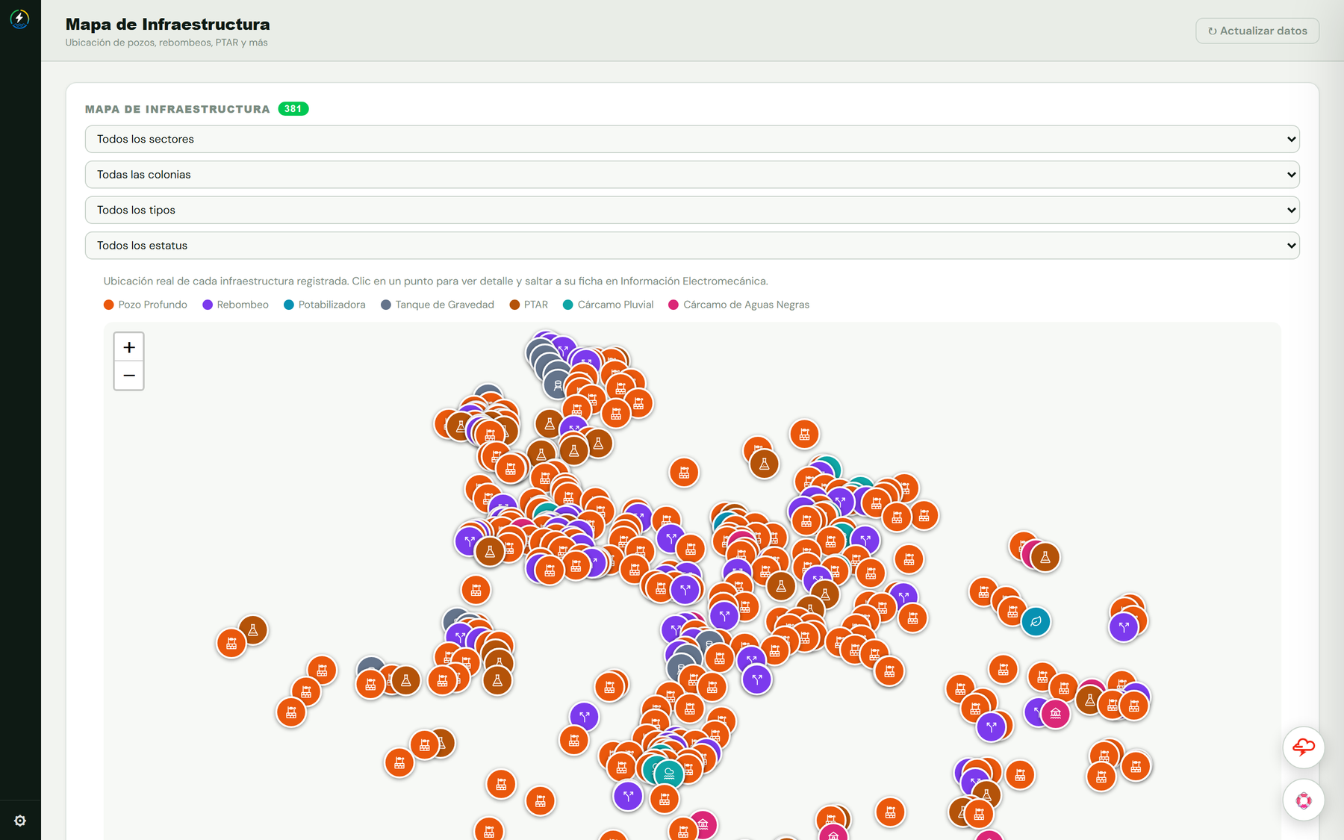
Task: Click the Cárcamo Pluvial legend label
Action: click(615, 305)
